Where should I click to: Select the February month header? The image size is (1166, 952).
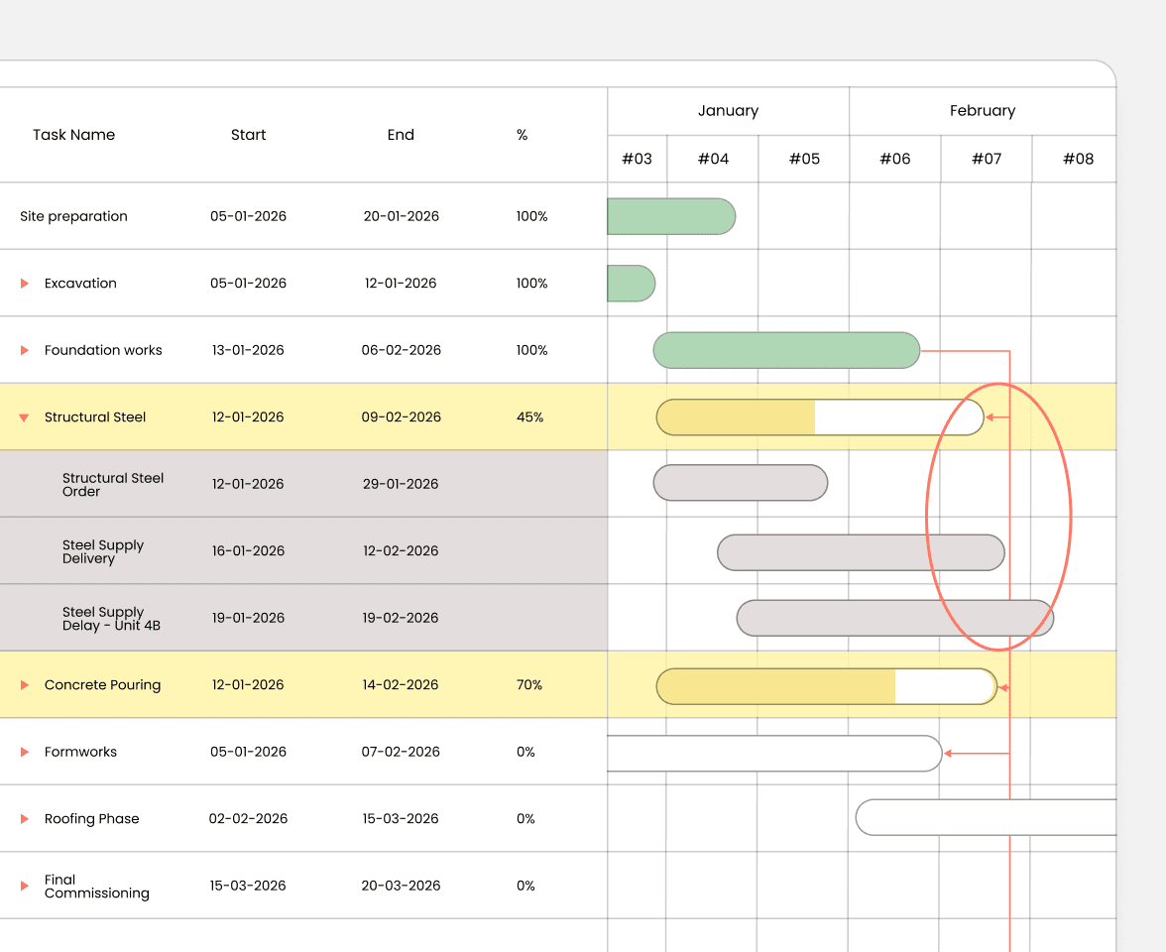[x=983, y=110]
